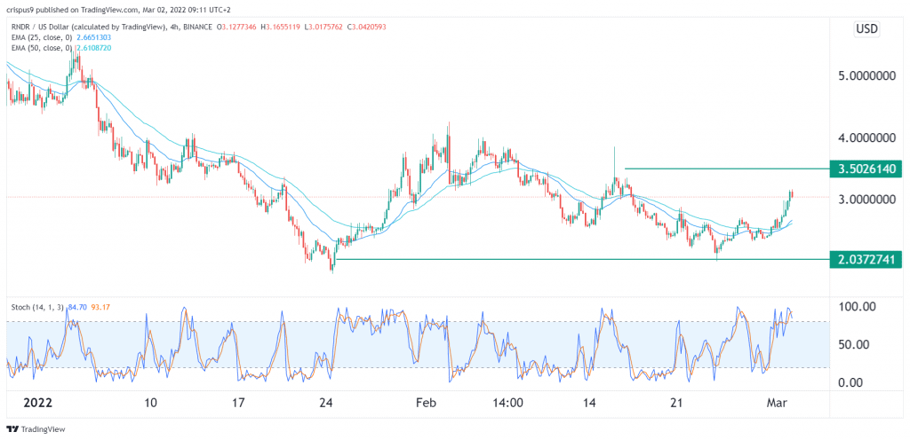Viewport: 910px width, 440px height.
Task: Open the Stoch (14, 1, 3) indicator legend
Action: tap(37, 307)
